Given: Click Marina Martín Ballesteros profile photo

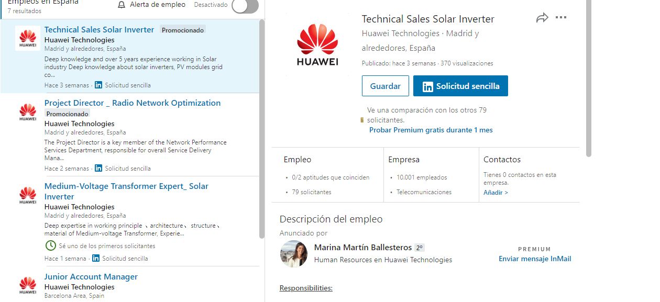Looking at the screenshot, I should click(294, 254).
